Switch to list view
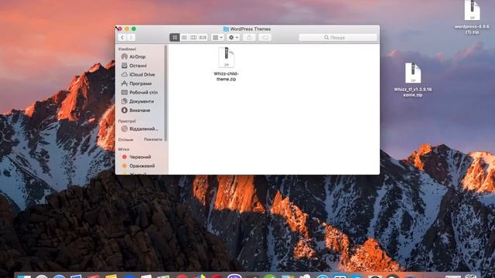495x278 pixels. pyautogui.click(x=184, y=38)
